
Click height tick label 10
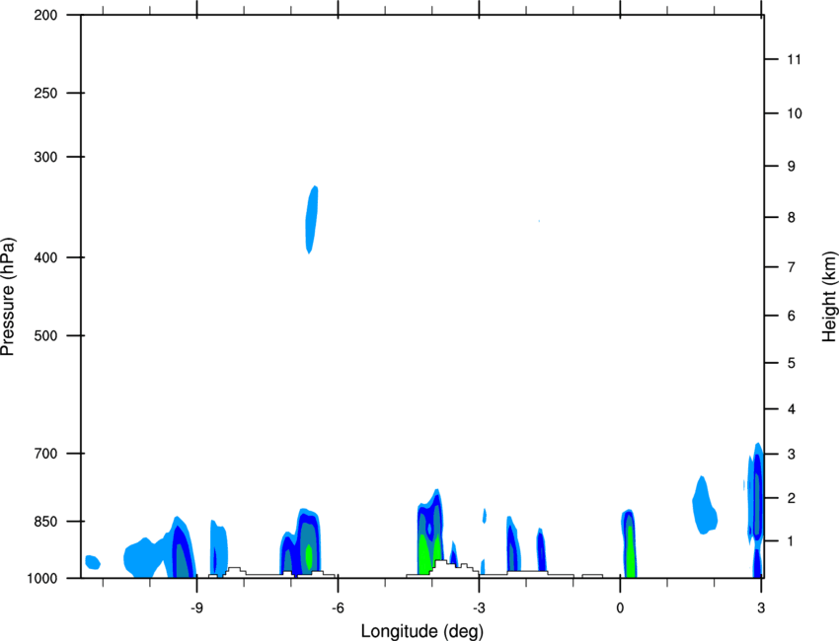(795, 113)
